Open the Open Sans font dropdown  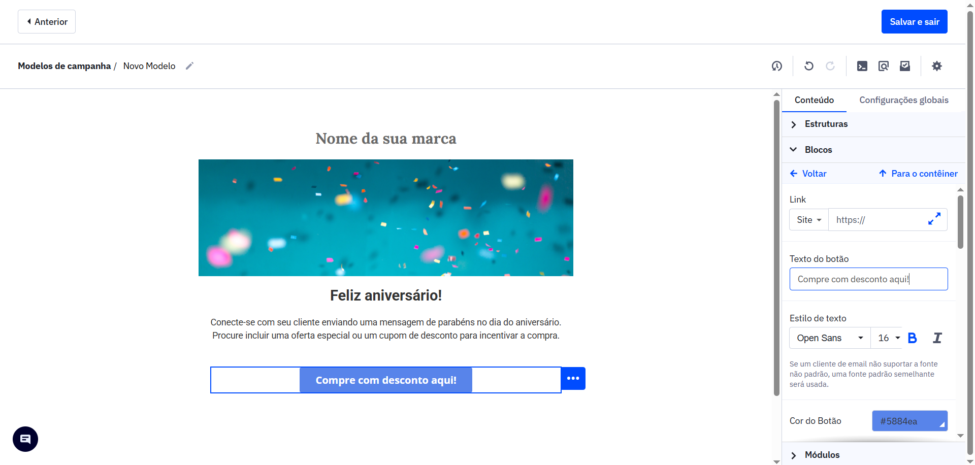point(829,338)
